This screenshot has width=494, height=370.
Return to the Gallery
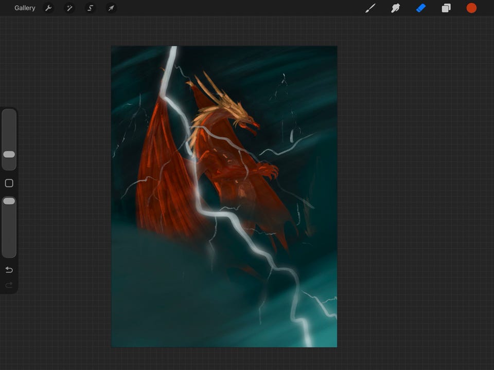[x=25, y=8]
